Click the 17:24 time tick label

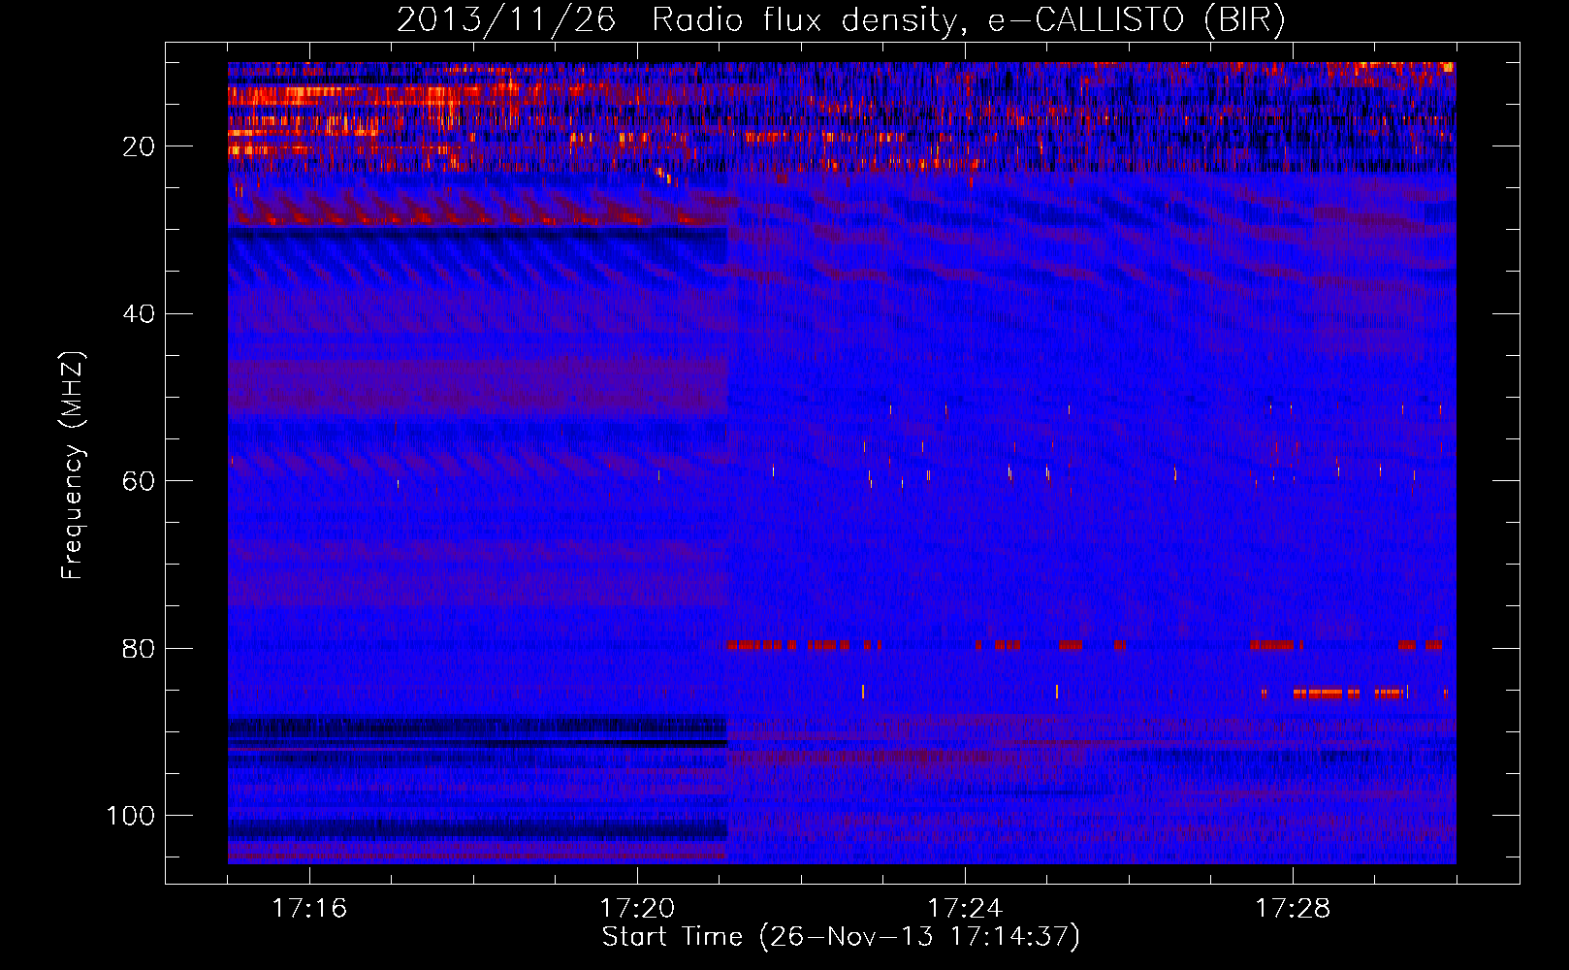[x=965, y=909]
